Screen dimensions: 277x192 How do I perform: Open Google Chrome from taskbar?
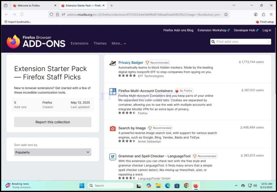pos(186,186)
